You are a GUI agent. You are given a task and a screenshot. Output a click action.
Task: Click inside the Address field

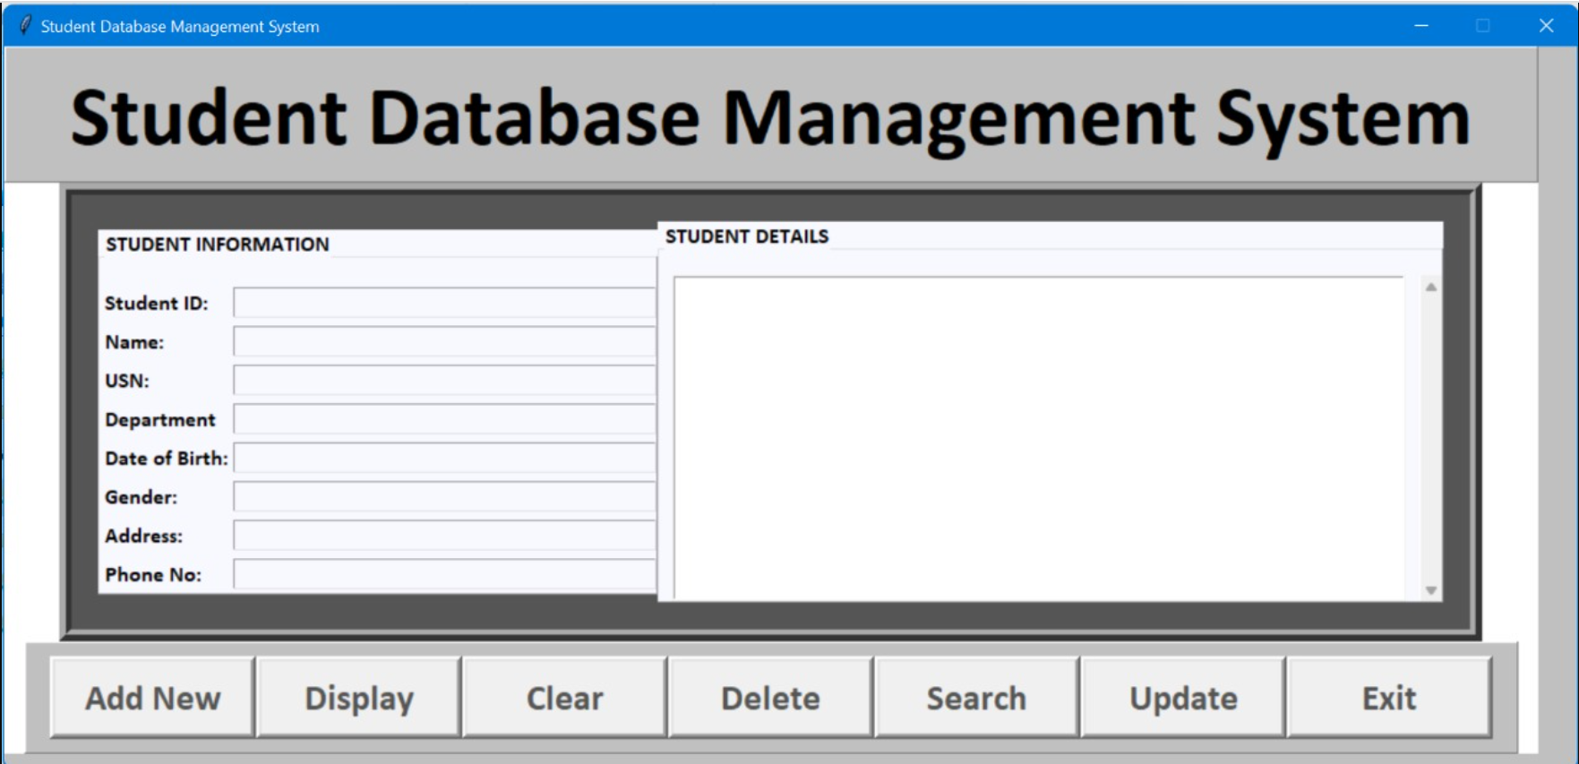pos(444,535)
